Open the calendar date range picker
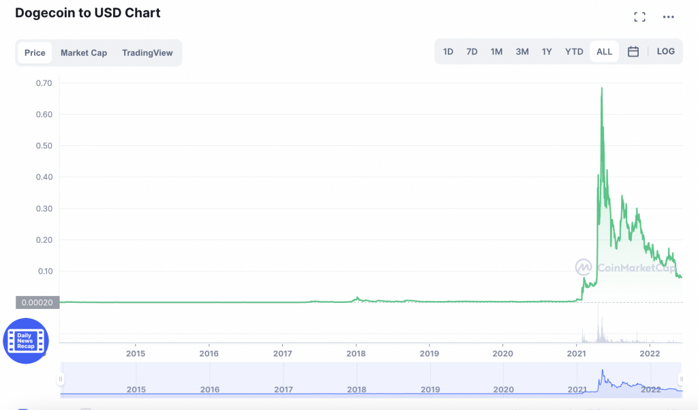Image resolution: width=698 pixels, height=410 pixels. point(633,52)
